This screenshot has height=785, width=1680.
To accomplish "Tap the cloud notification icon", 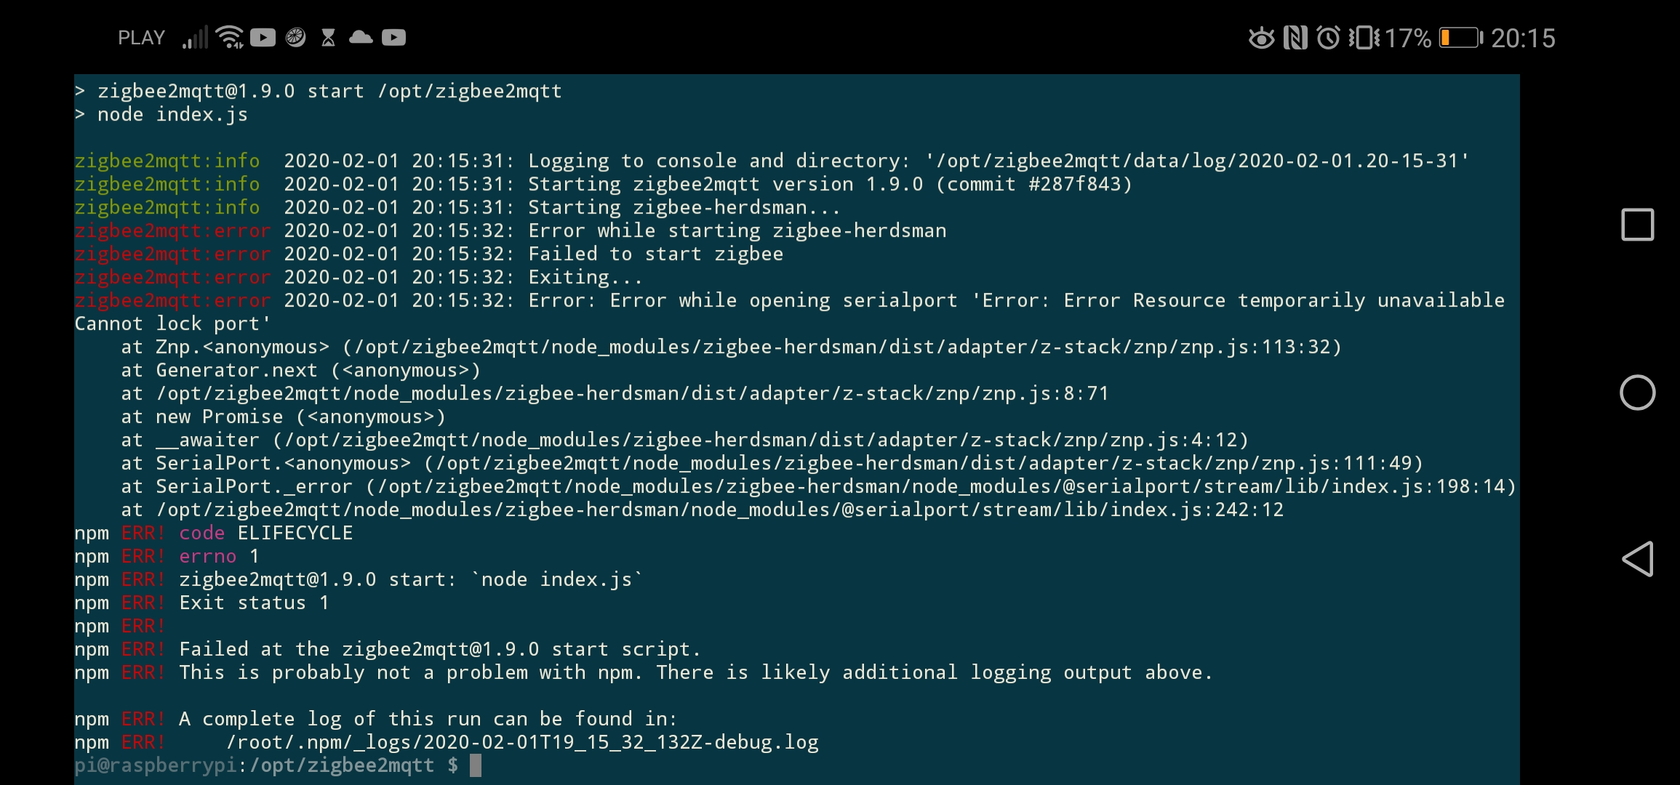I will 361,37.
